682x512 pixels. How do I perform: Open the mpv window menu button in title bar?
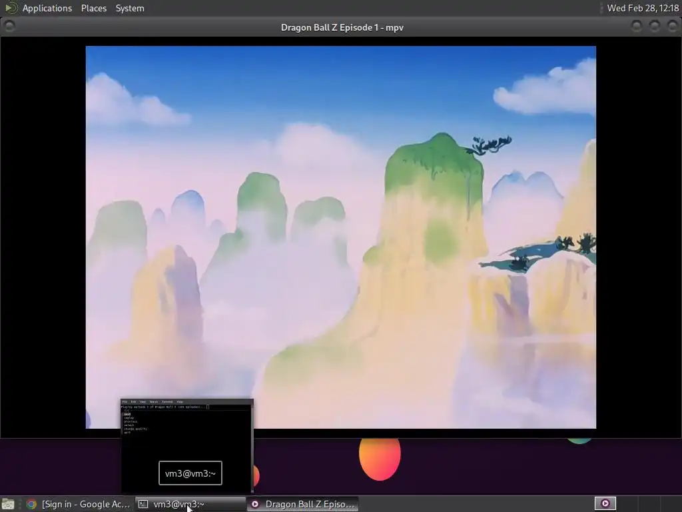(x=9, y=27)
